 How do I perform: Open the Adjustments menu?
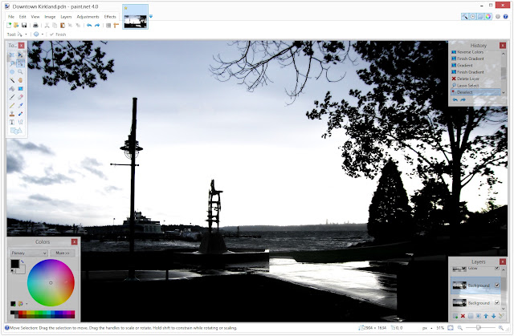click(x=88, y=17)
